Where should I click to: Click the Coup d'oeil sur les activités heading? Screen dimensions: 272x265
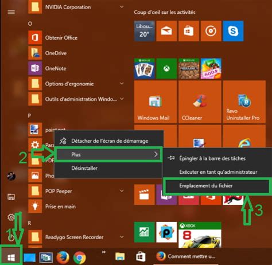click(x=165, y=13)
